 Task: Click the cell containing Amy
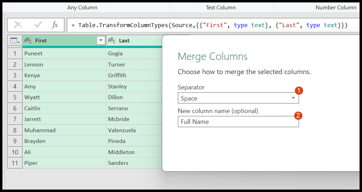(x=64, y=87)
